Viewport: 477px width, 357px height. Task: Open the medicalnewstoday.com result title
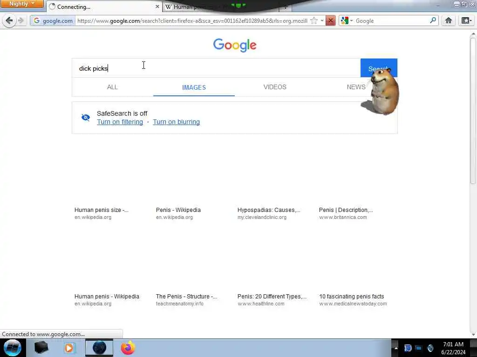[x=351, y=296]
